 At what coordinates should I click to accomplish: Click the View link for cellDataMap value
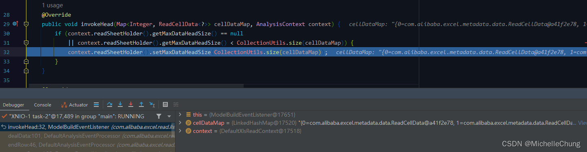click(x=582, y=123)
